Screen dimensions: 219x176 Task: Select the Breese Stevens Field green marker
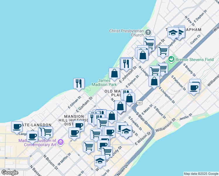pos(171,59)
